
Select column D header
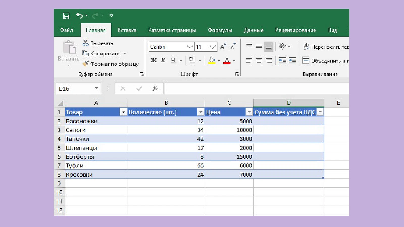(289, 103)
